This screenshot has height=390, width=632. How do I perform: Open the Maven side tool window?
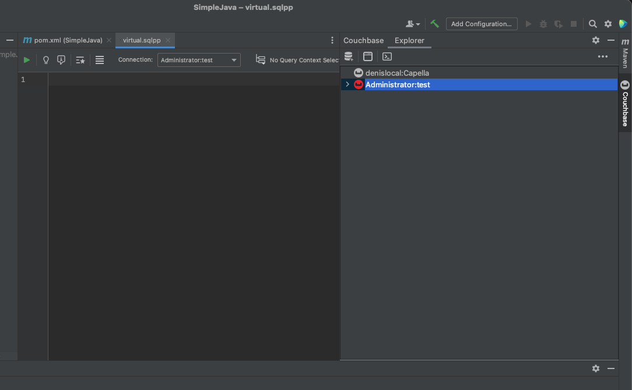(625, 53)
